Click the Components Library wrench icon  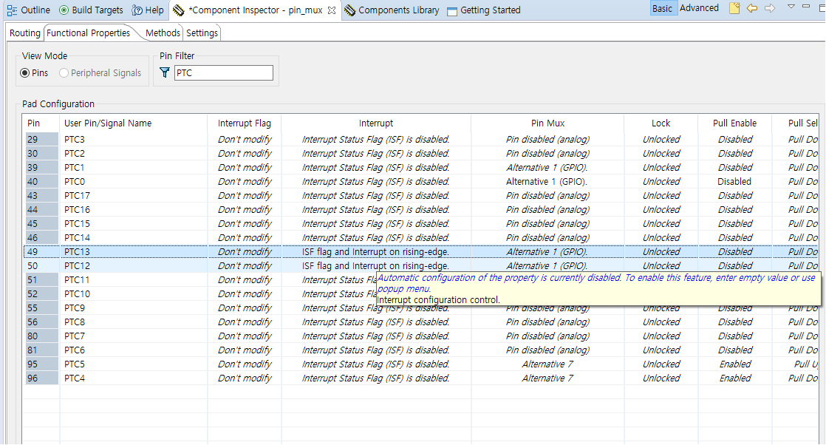click(350, 10)
